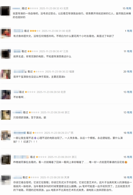
Task: Open the avatar next to the three-star review
Action: coord(6,33)
